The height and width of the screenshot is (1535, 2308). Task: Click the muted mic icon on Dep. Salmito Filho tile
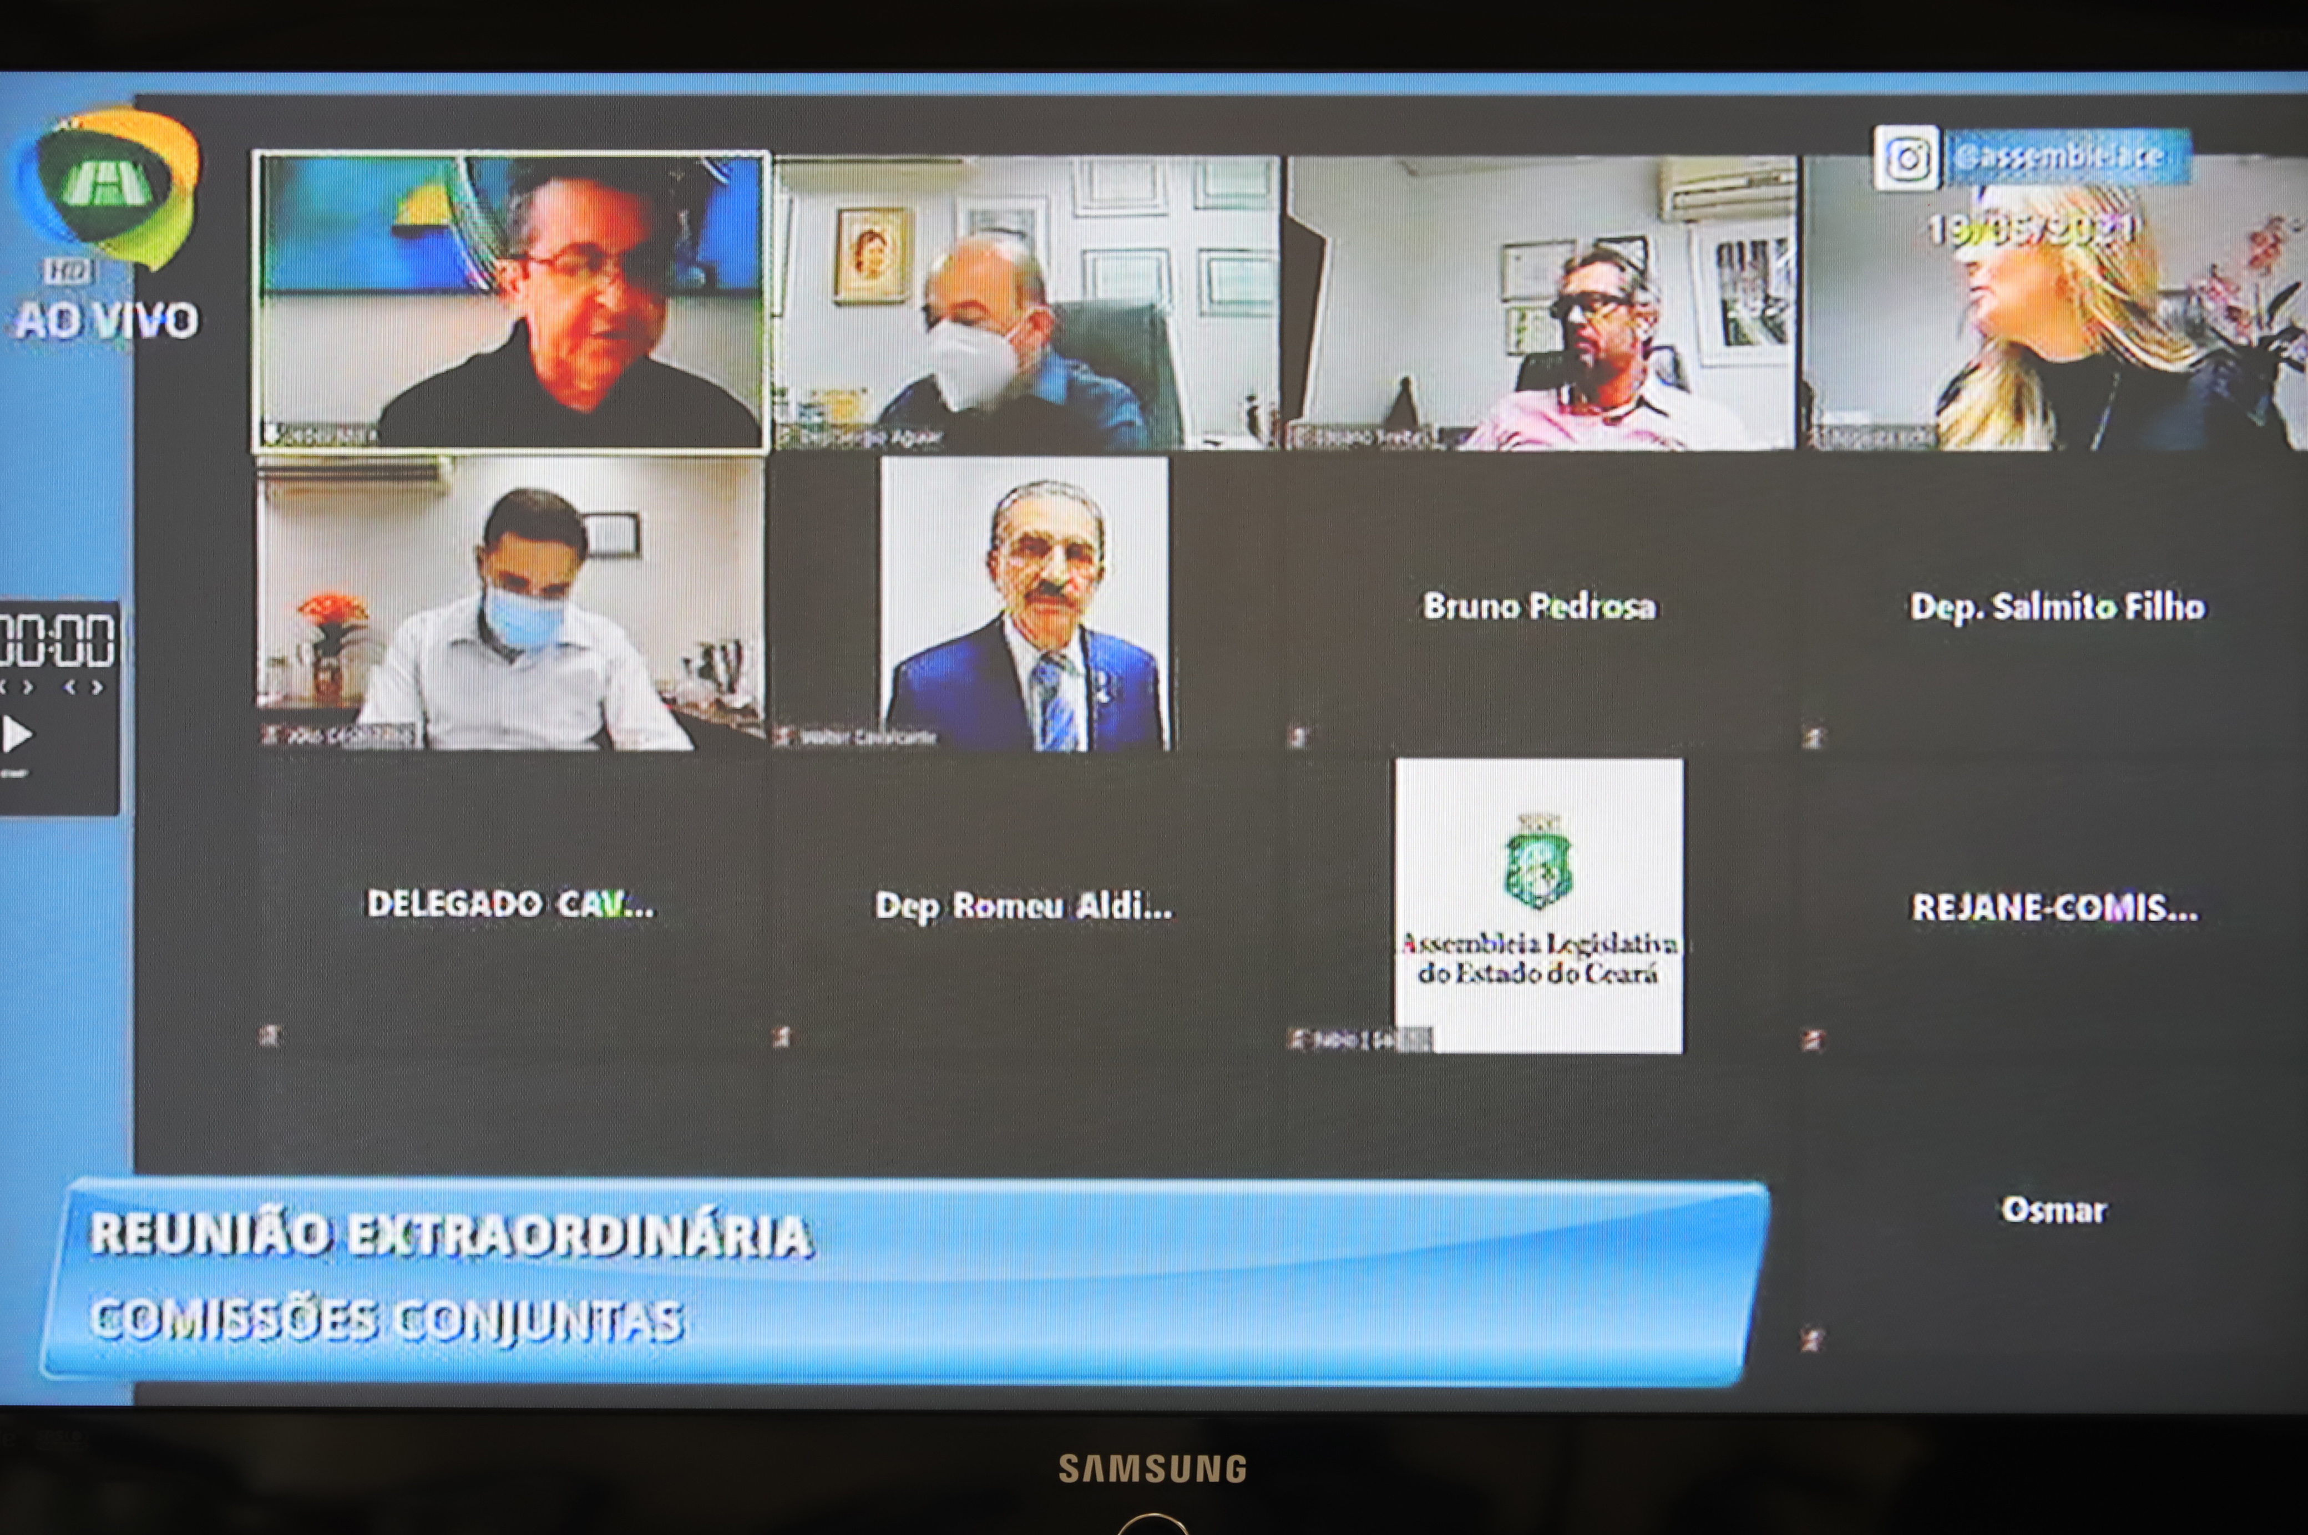click(x=1813, y=737)
